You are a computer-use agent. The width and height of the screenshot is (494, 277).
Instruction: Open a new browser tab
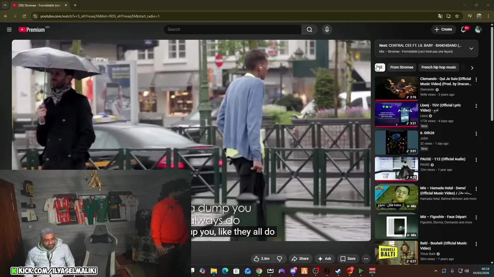coord(75,5)
